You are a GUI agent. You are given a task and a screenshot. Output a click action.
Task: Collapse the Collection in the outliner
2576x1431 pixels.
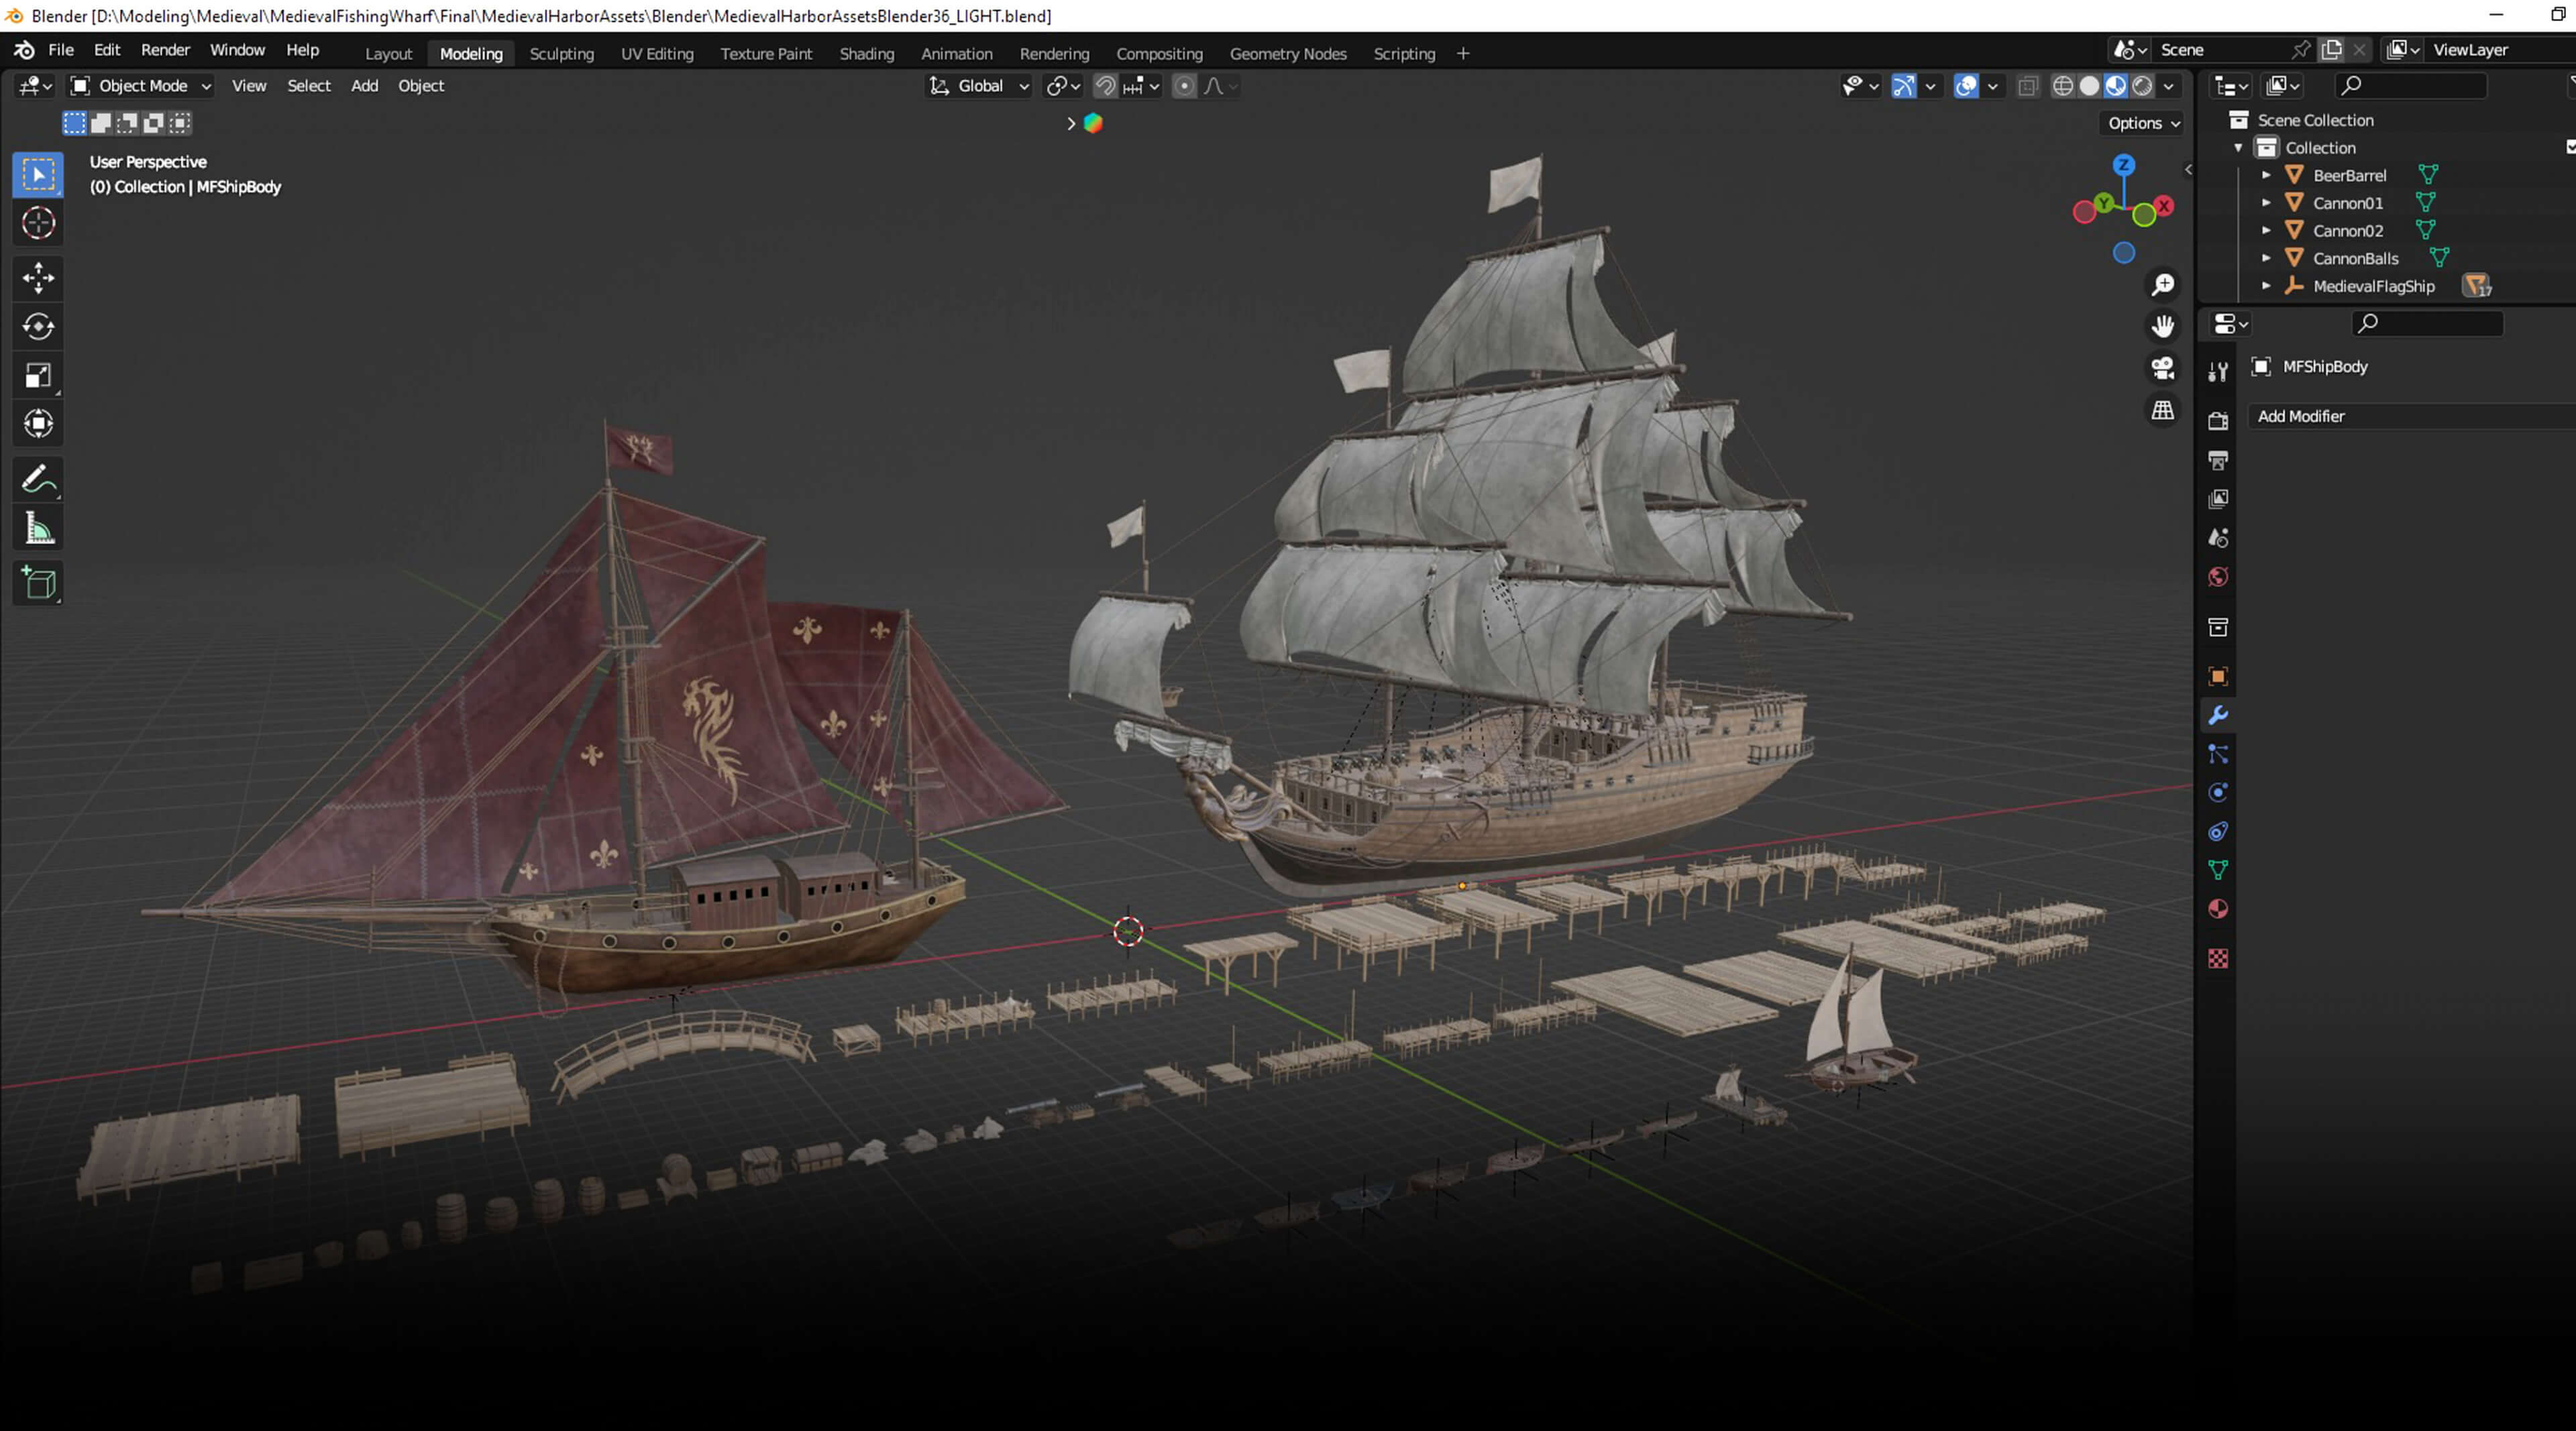[x=2238, y=148]
